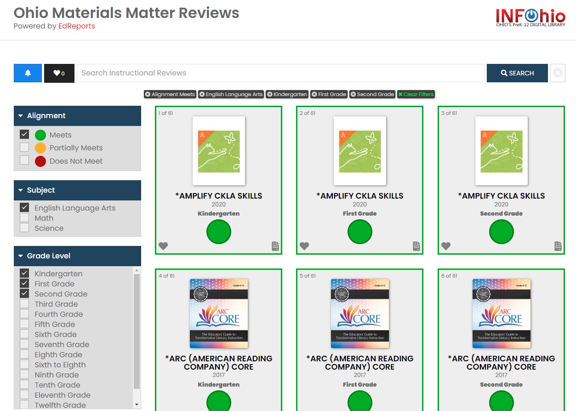Click the SEARCH button

pyautogui.click(x=517, y=73)
